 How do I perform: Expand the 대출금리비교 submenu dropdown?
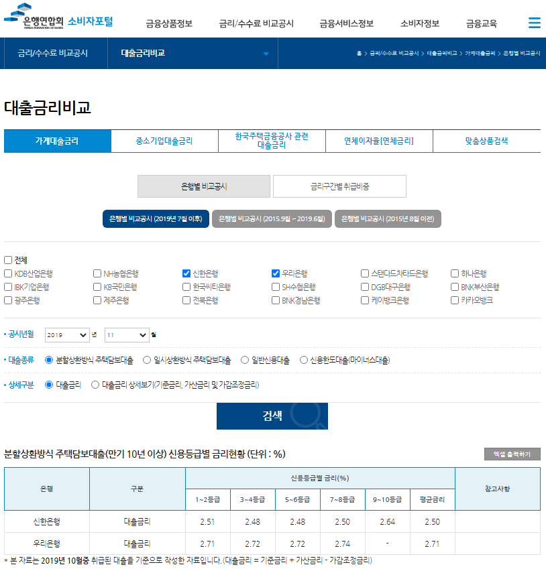coord(266,54)
